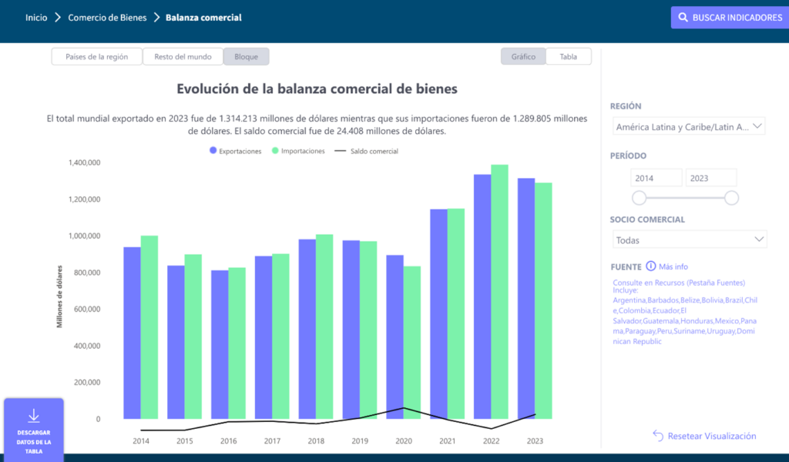Click the info circle icon beside Fuente
The width and height of the screenshot is (789, 462).
651,266
